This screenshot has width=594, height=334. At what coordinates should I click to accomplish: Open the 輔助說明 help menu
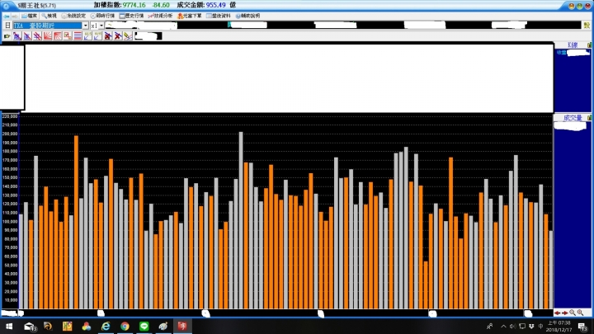(x=247, y=16)
